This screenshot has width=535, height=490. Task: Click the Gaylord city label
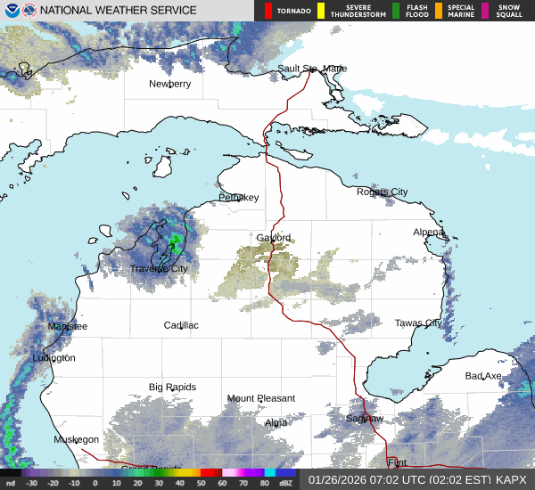tap(274, 238)
